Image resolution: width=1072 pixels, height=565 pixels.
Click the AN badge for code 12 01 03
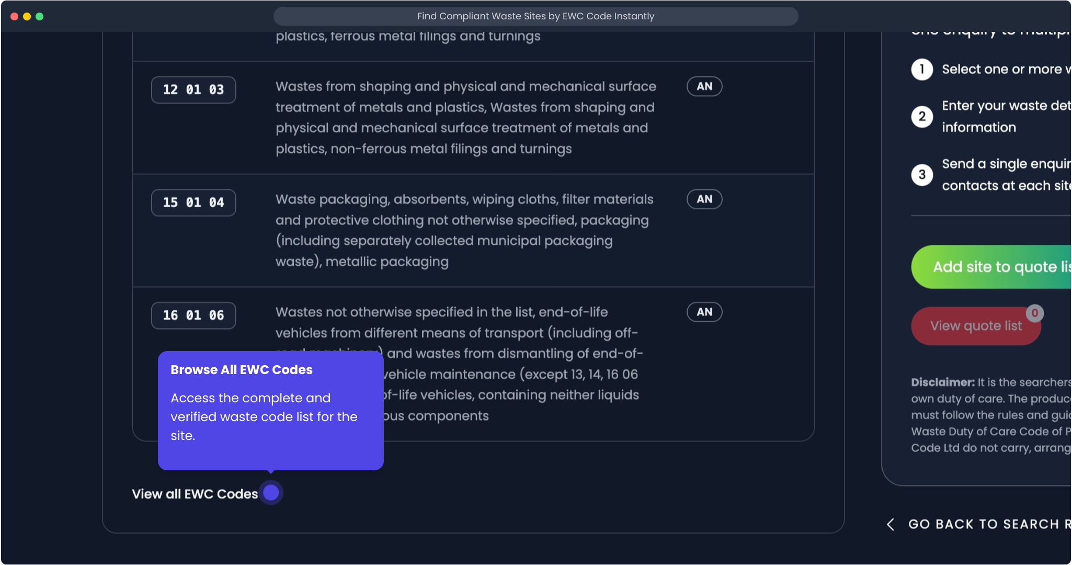pyautogui.click(x=704, y=86)
